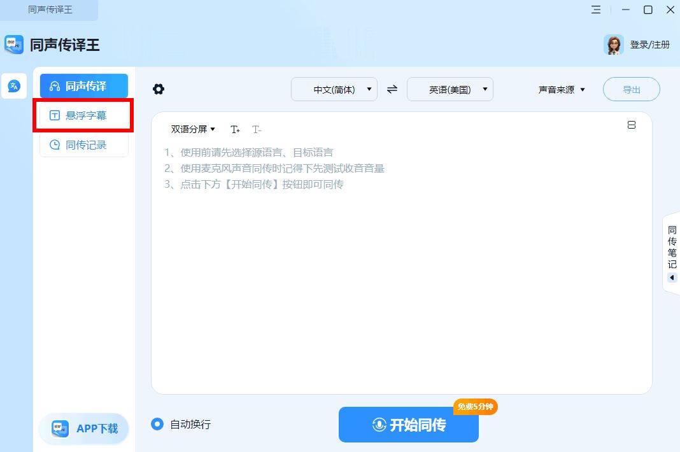
Task: Open 悬浮字幕 floating subtitles feature
Action: tap(83, 115)
